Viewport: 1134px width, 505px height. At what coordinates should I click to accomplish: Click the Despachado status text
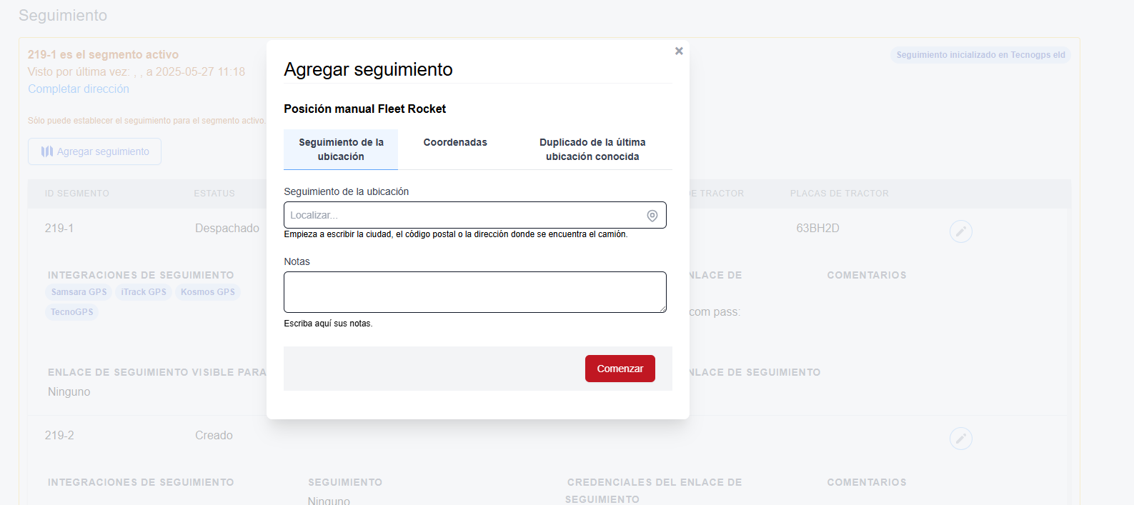tap(227, 229)
